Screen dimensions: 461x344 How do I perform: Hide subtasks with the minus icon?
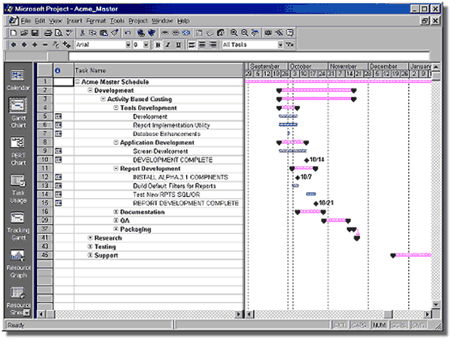[x=45, y=44]
